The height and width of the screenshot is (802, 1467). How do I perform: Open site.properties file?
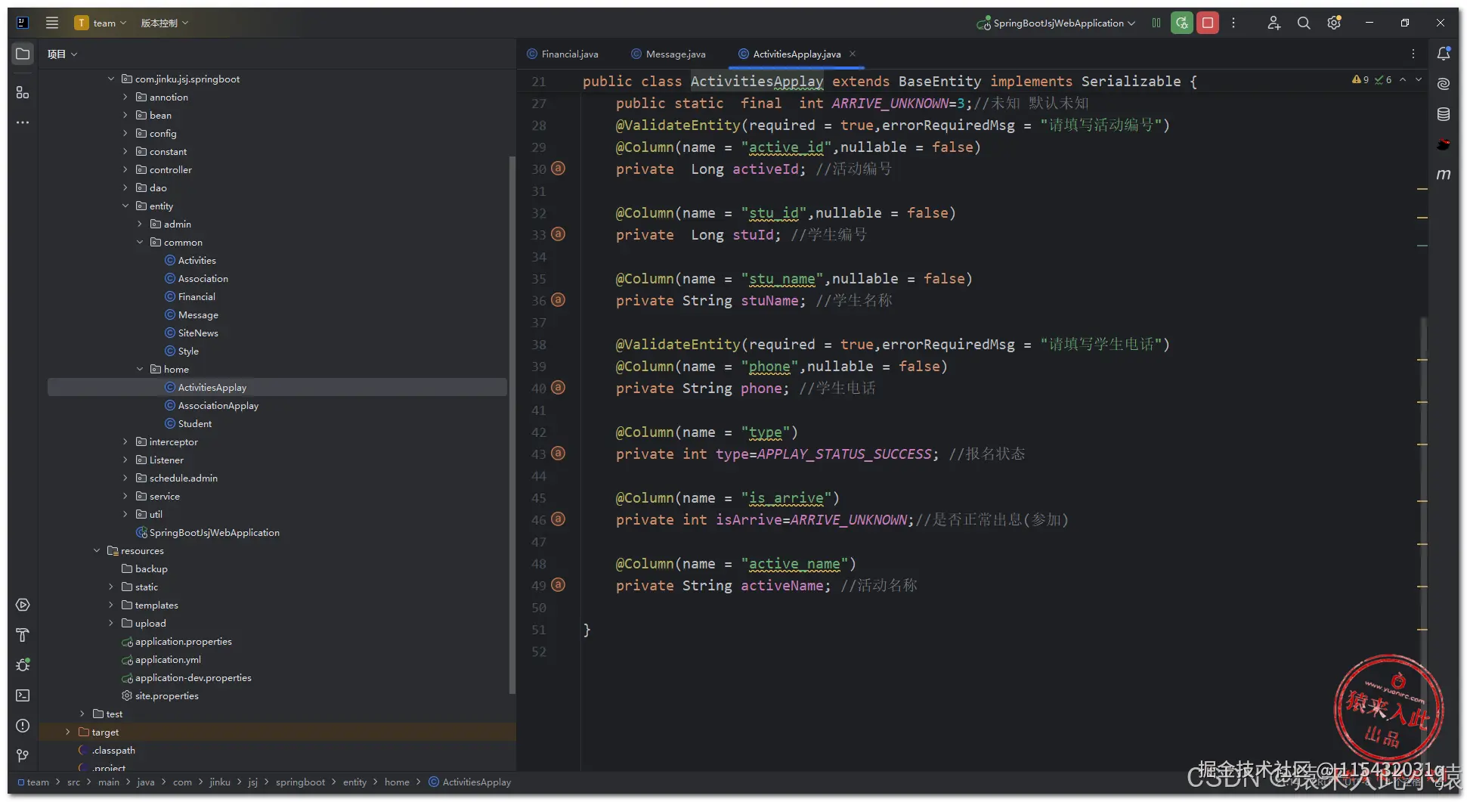pos(166,695)
